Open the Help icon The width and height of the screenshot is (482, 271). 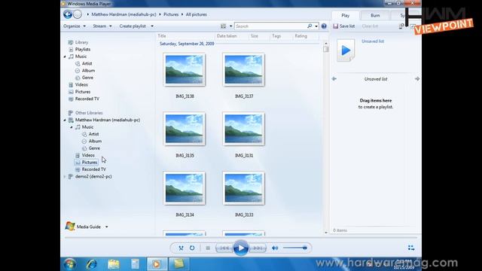point(324,26)
